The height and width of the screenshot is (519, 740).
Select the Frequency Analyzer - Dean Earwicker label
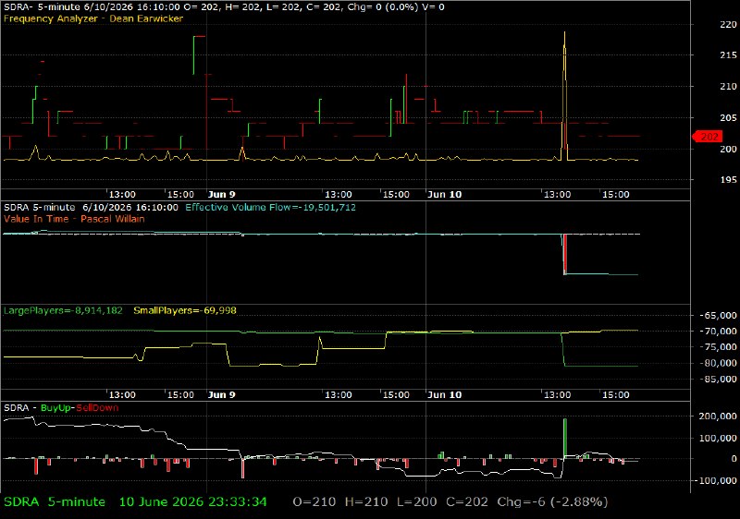93,18
